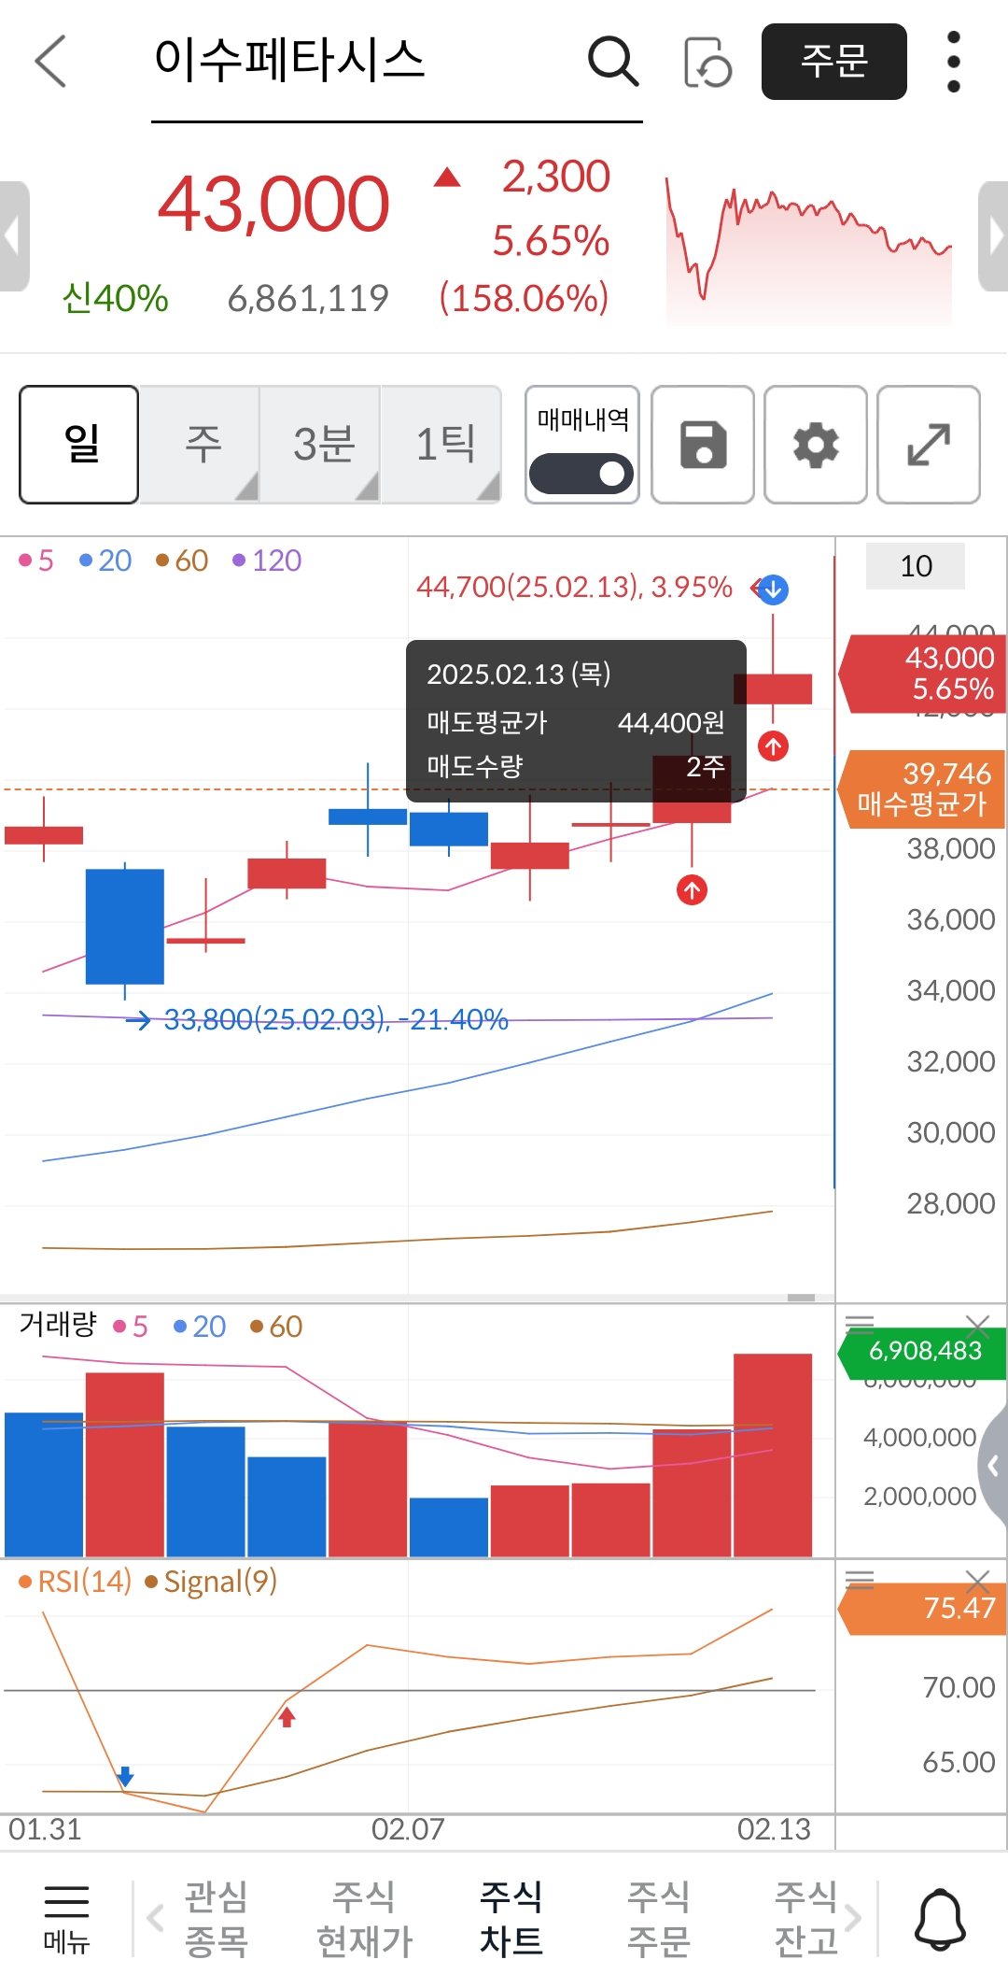Image resolution: width=1008 pixels, height=1988 pixels.
Task: Expand chart to fullscreen
Action: (x=929, y=445)
